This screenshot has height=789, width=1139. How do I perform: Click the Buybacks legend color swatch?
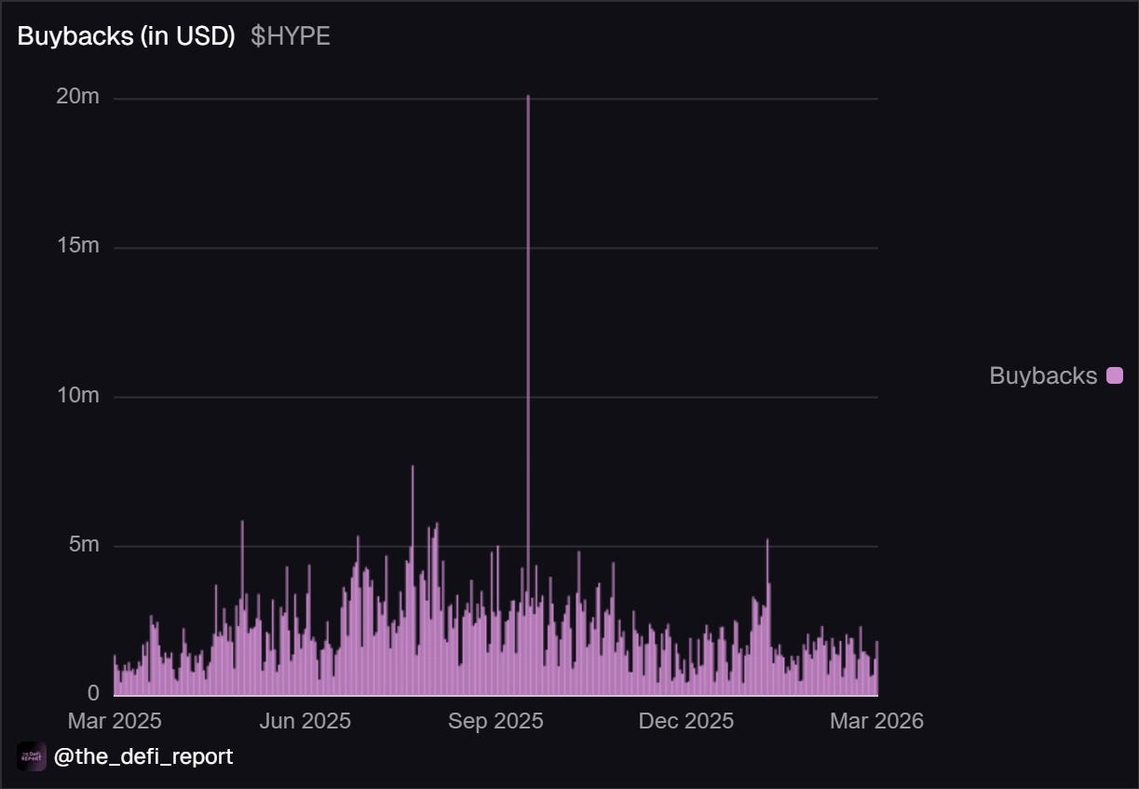pos(1114,375)
